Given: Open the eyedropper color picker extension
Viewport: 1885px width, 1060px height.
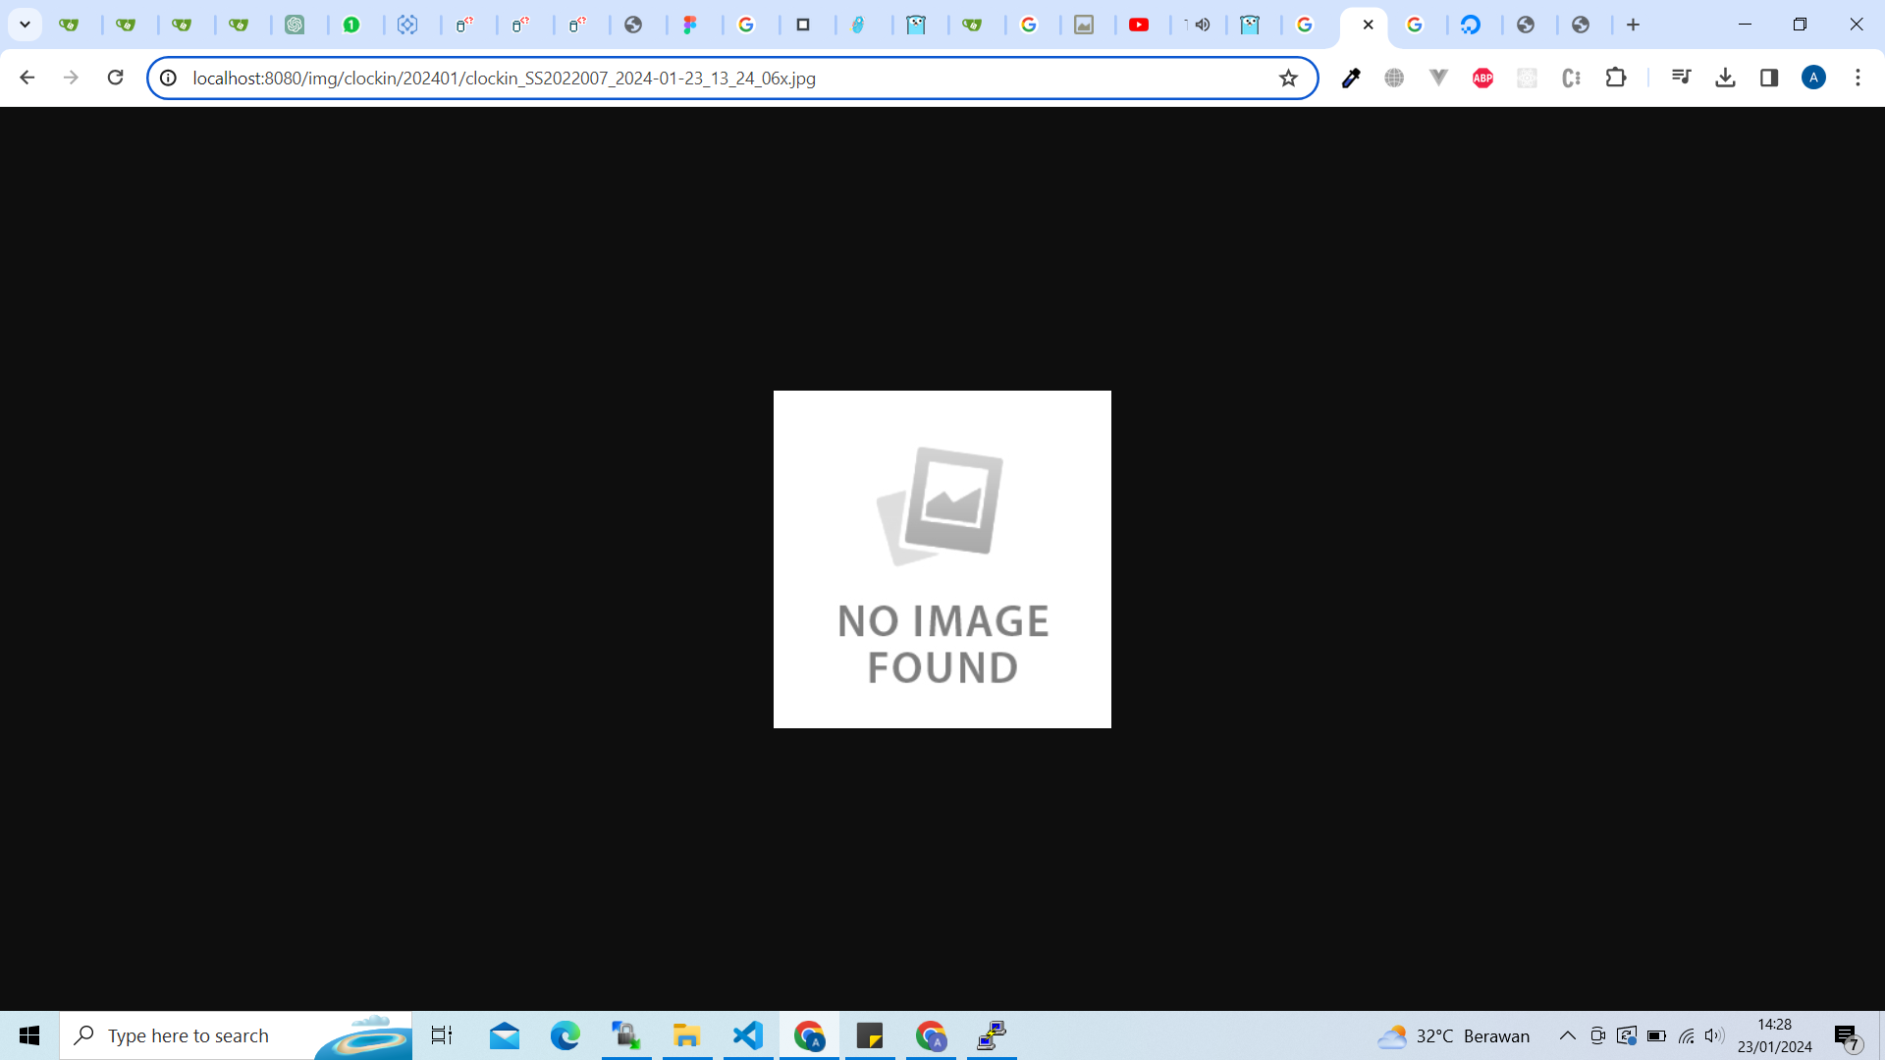Looking at the screenshot, I should pyautogui.click(x=1351, y=78).
